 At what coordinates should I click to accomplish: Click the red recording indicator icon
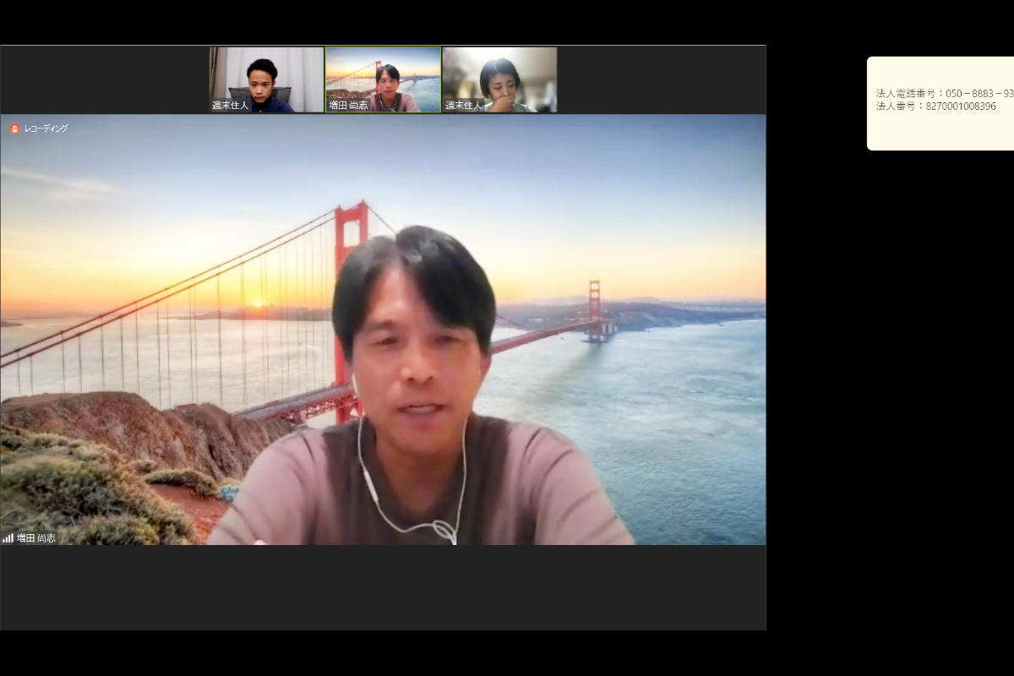point(14,128)
